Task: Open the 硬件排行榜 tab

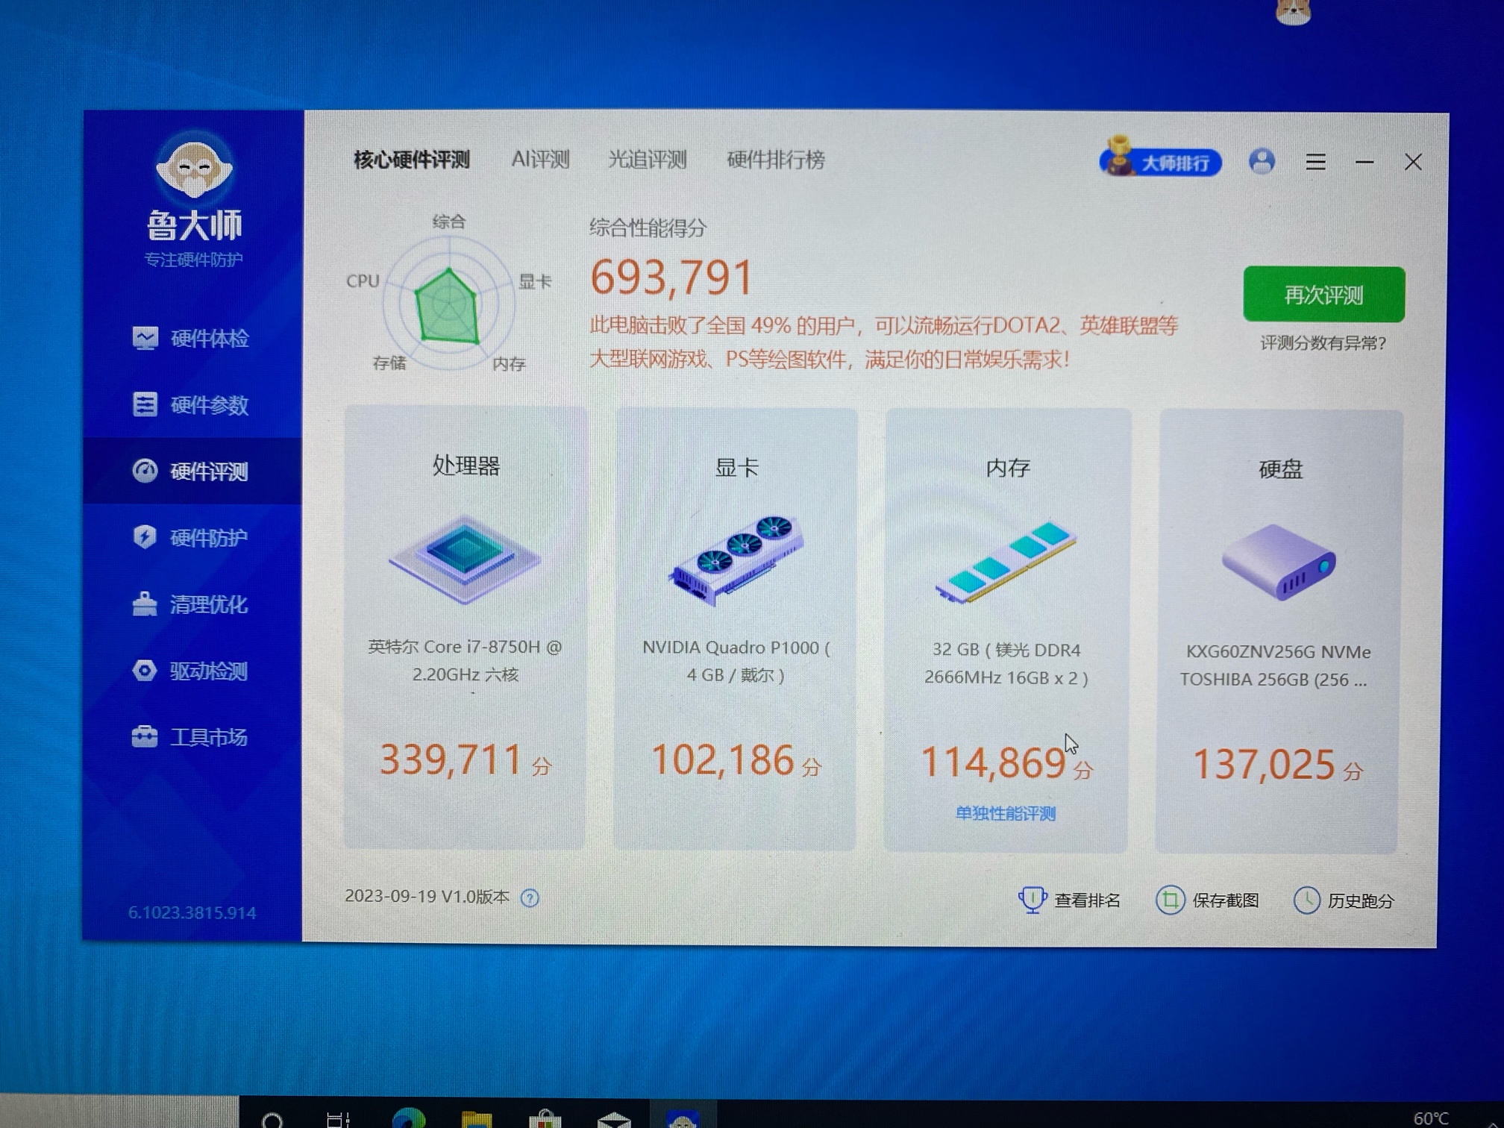Action: (x=776, y=160)
